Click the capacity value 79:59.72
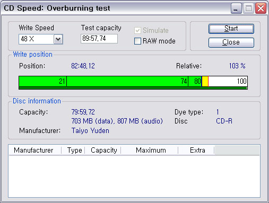The width and height of the screenshot is (269, 203). (x=83, y=112)
